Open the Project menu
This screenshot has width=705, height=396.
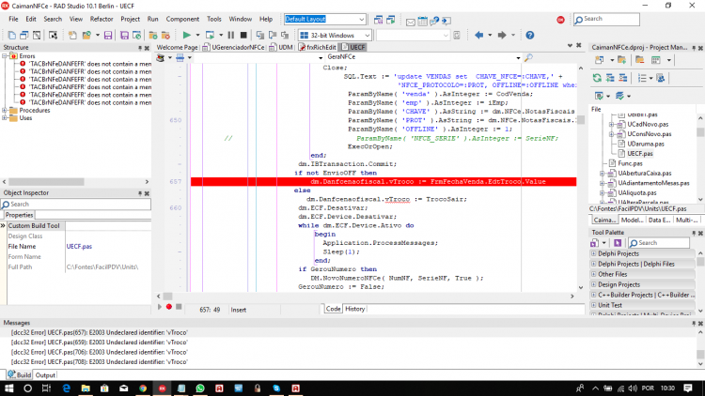point(130,20)
